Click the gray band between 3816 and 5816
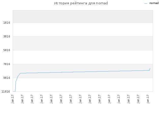 pos(83,43)
